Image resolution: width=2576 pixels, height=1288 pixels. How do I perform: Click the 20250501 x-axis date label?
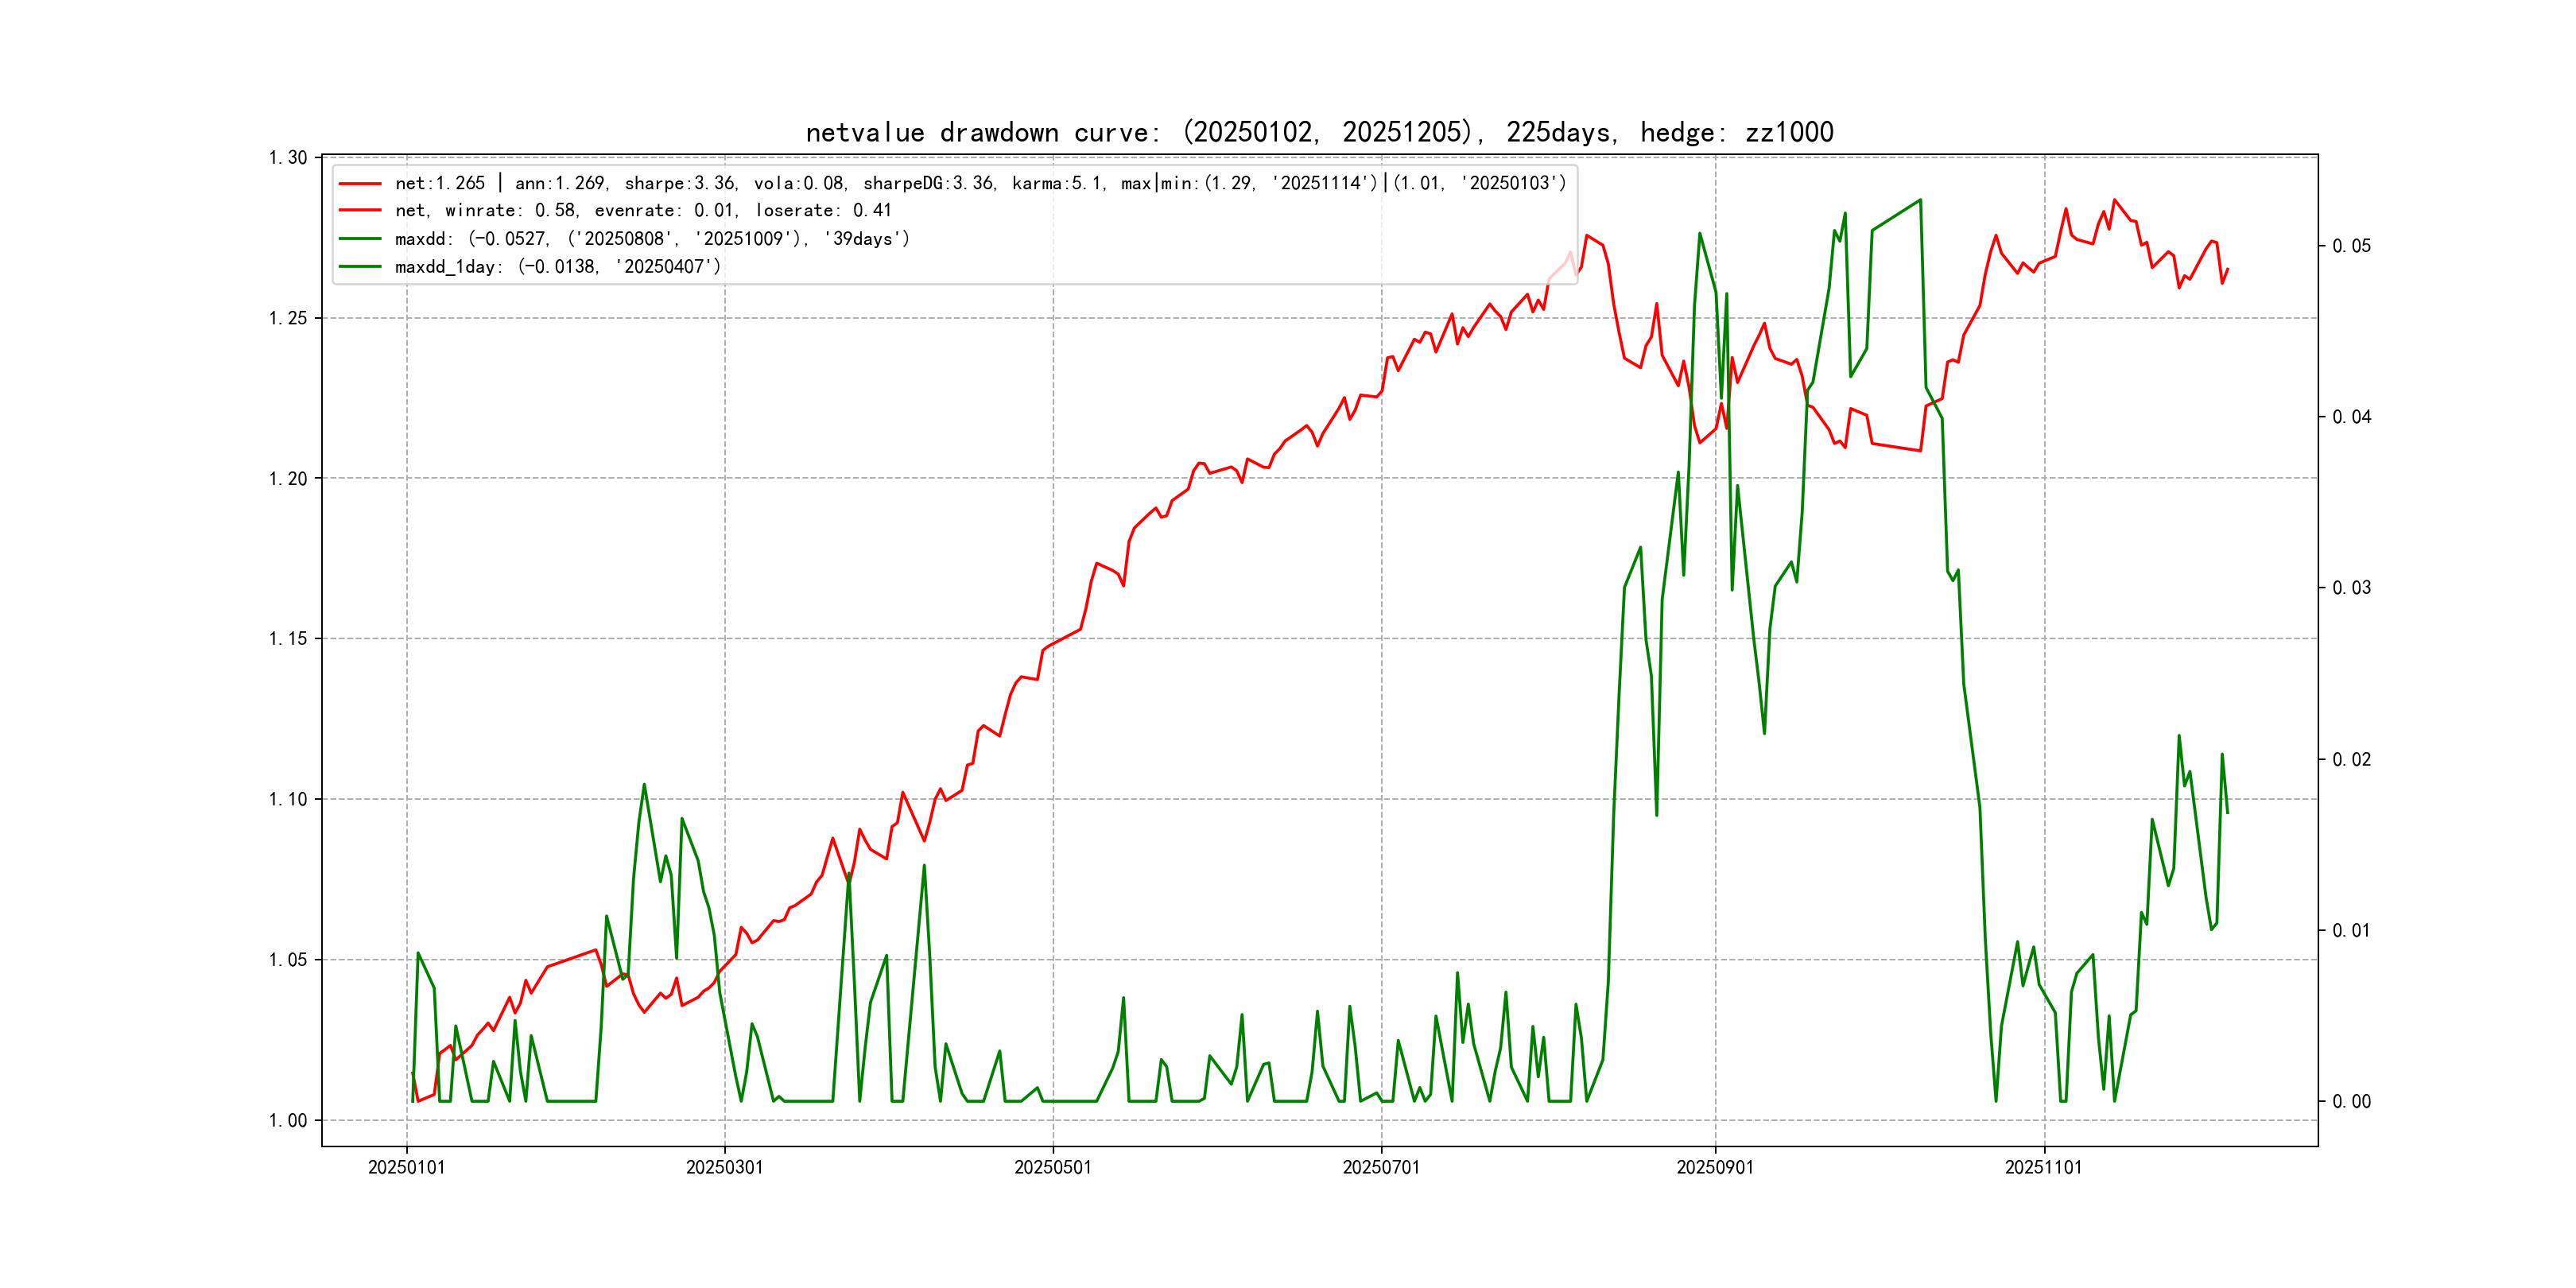pyautogui.click(x=1052, y=1168)
